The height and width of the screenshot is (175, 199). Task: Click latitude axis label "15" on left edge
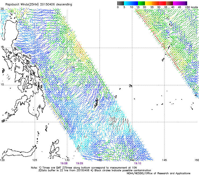[2, 47]
